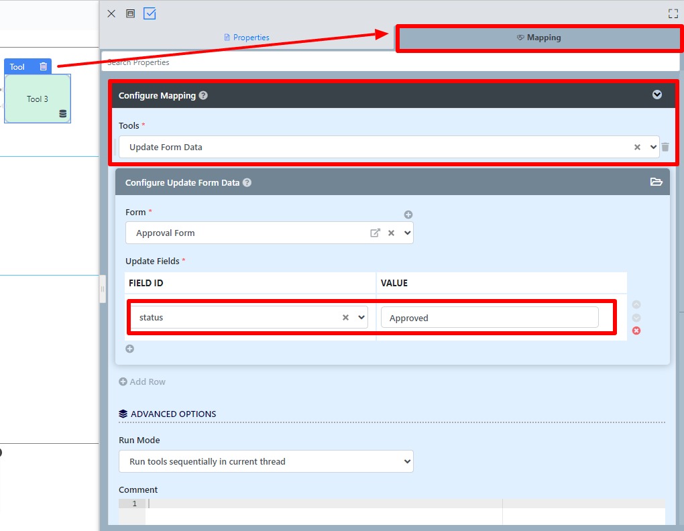This screenshot has height=531, width=684.
Task: Open Approval Form in external editor icon
Action: coord(375,233)
